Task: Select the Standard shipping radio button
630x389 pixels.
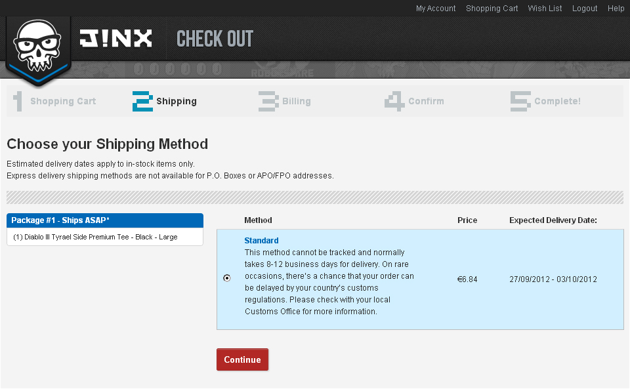Action: coord(227,278)
